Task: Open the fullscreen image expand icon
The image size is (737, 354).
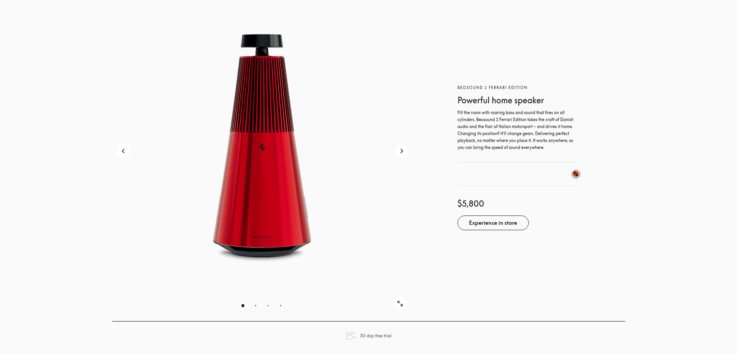Action: pos(400,304)
